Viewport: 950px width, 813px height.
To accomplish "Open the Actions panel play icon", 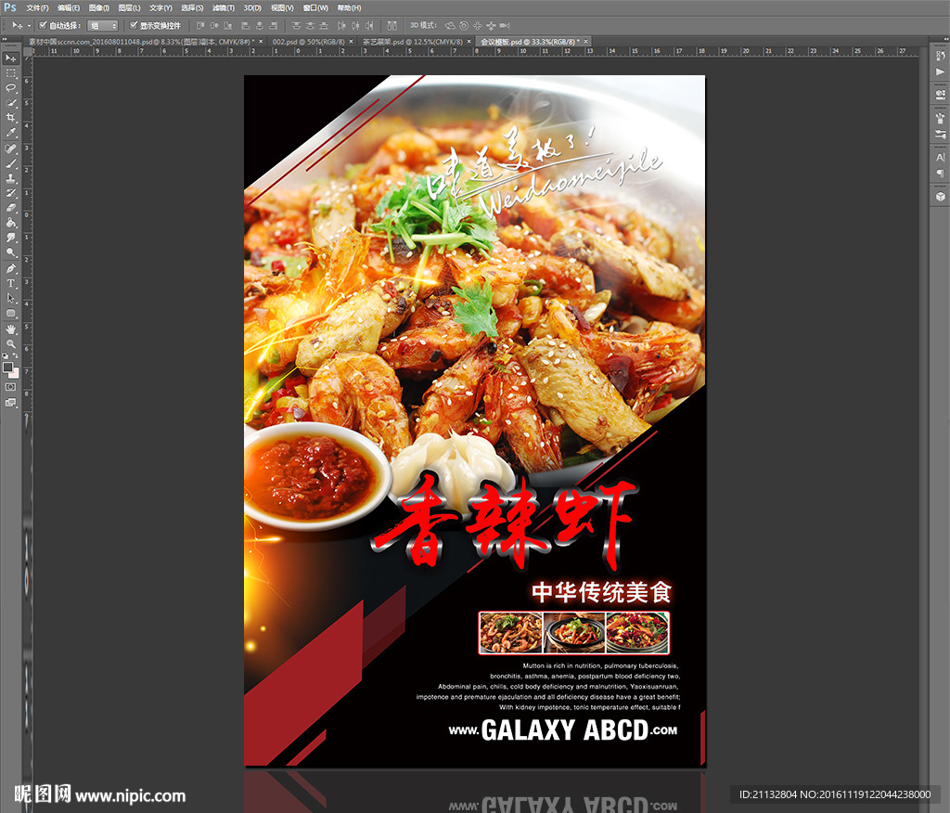I will point(941,72).
